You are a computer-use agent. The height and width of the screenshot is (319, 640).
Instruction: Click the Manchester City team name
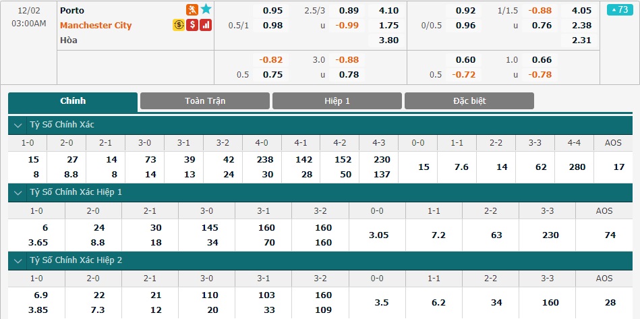(x=96, y=26)
